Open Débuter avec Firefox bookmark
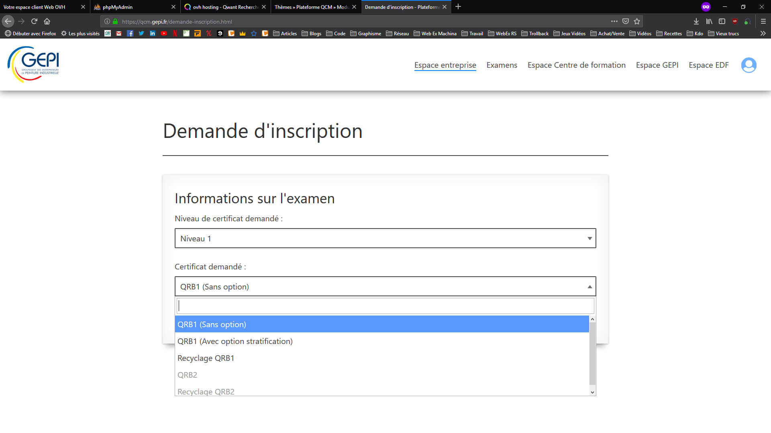Viewport: 771px width, 433px height. 31,34
